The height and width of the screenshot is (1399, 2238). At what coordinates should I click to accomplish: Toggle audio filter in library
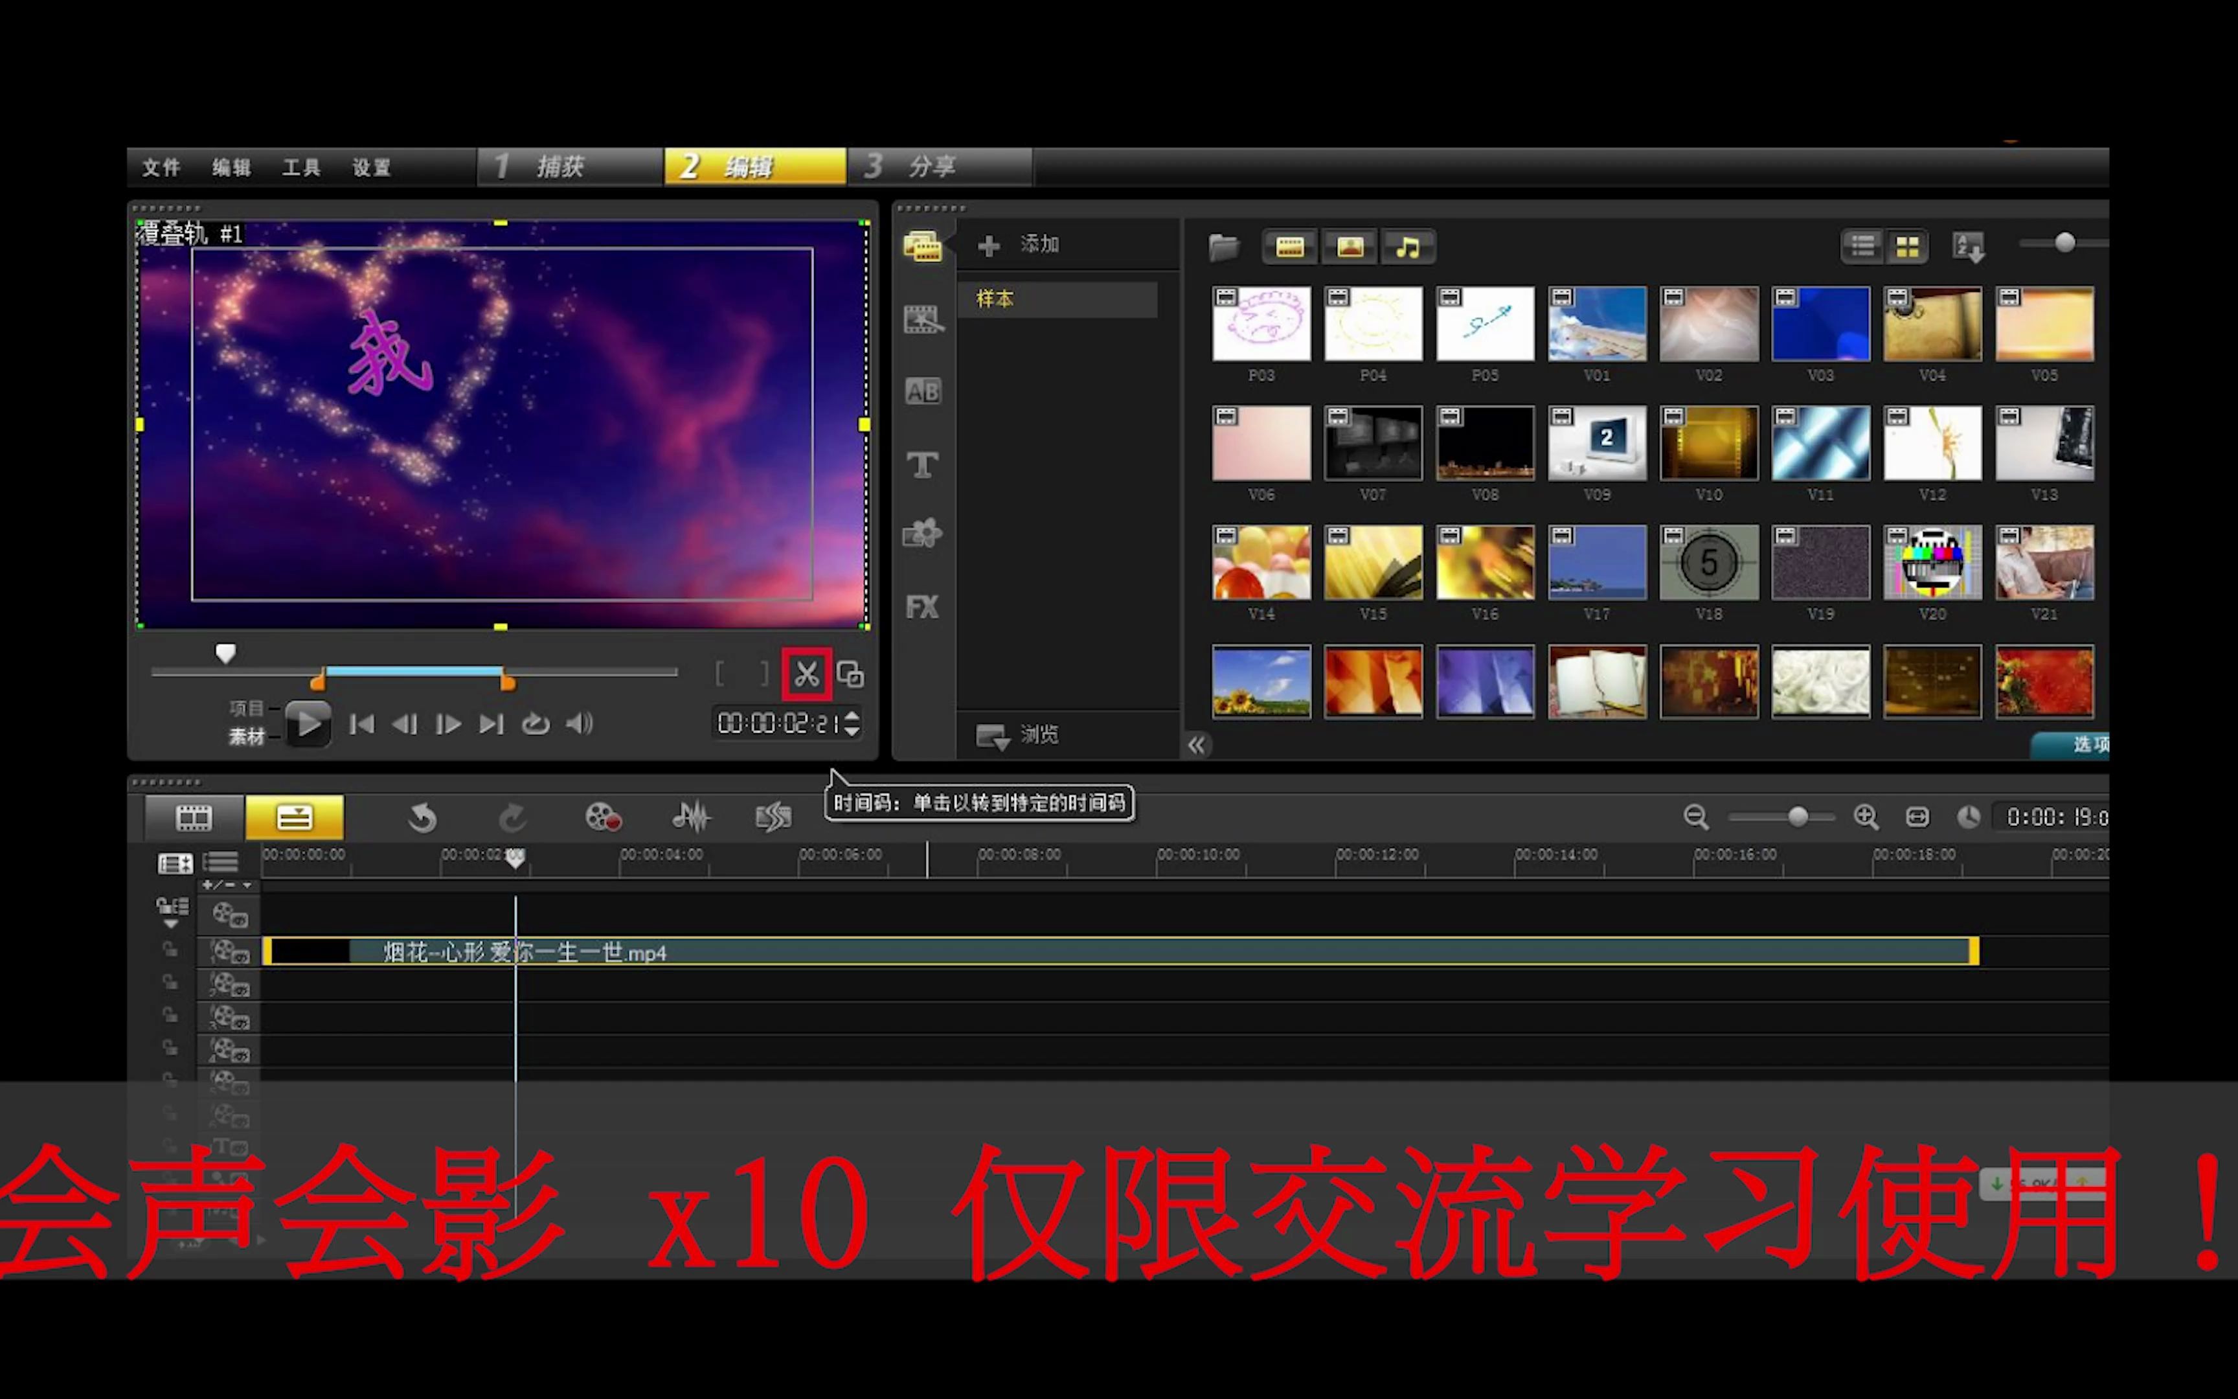(1408, 247)
